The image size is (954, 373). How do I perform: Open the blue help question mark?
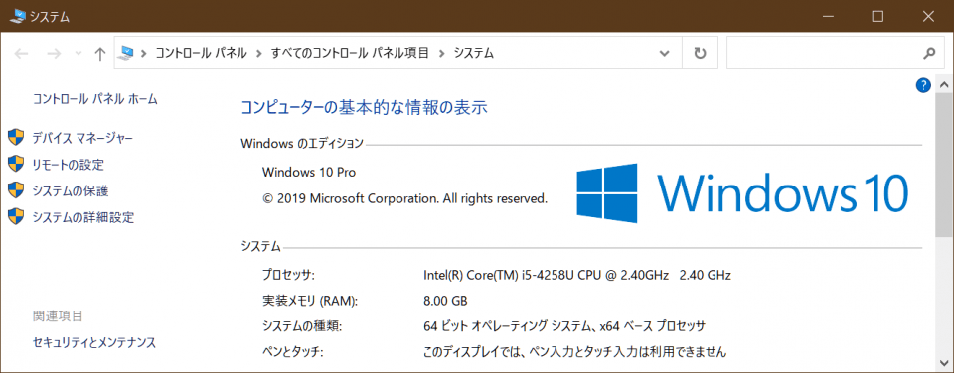pos(923,85)
